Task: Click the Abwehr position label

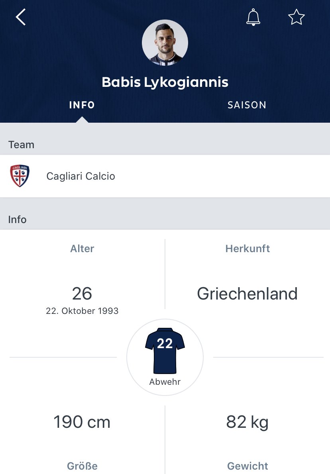Action: [x=165, y=382]
